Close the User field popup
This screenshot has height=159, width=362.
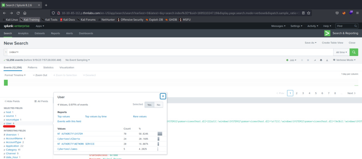tap(163, 96)
